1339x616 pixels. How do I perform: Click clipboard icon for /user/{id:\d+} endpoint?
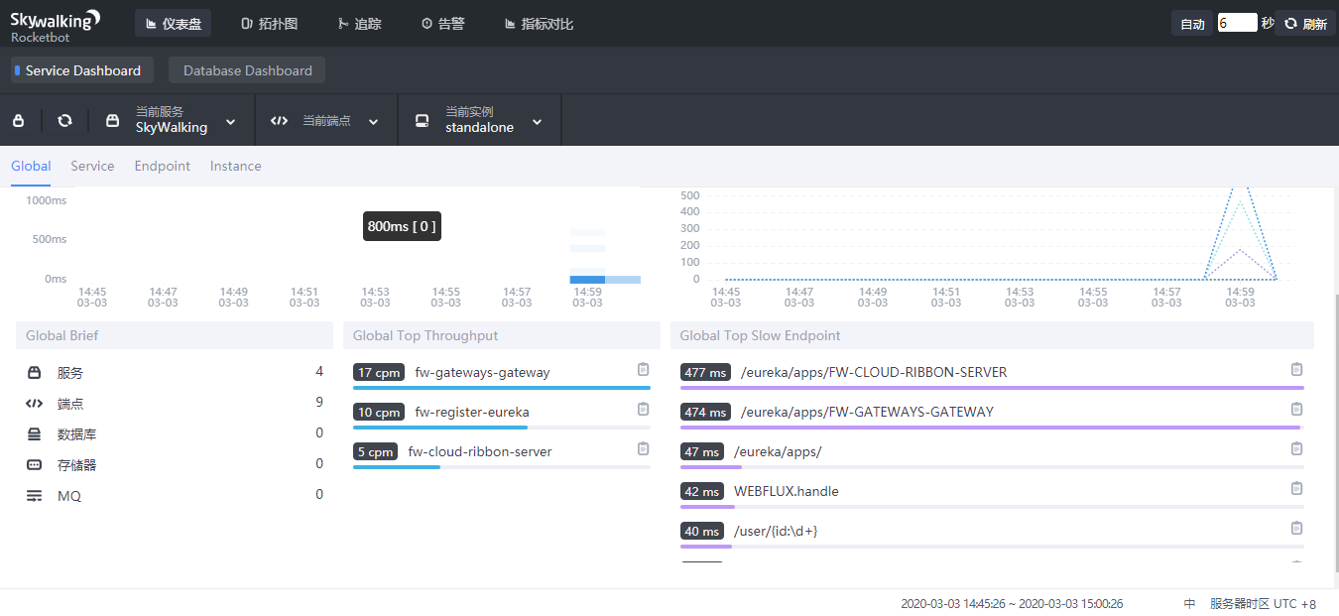point(1296,529)
